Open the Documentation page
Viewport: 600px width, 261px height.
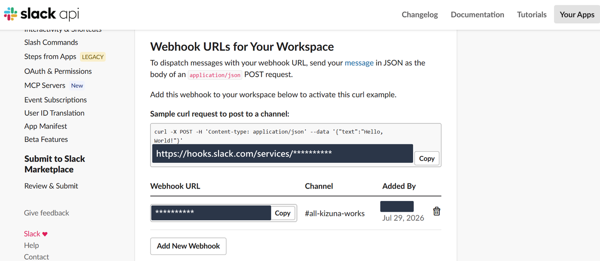click(477, 14)
